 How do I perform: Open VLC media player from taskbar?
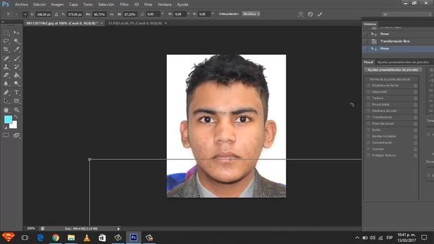click(87, 238)
